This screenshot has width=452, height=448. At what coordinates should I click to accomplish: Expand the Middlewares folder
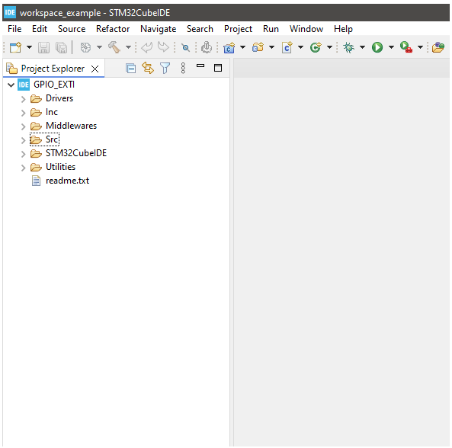[24, 126]
